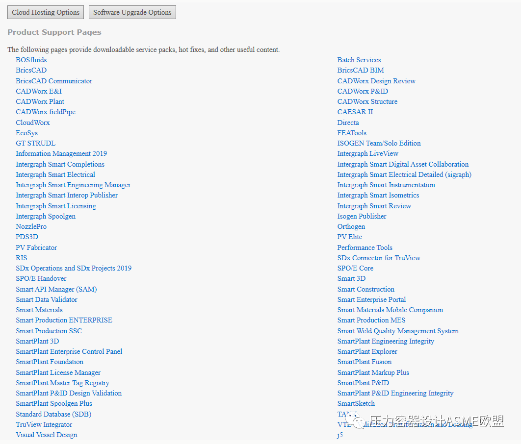Open Intergraph Smart Electrical Detailed (sigraph)
Image resolution: width=521 pixels, height=444 pixels.
pyautogui.click(x=404, y=174)
